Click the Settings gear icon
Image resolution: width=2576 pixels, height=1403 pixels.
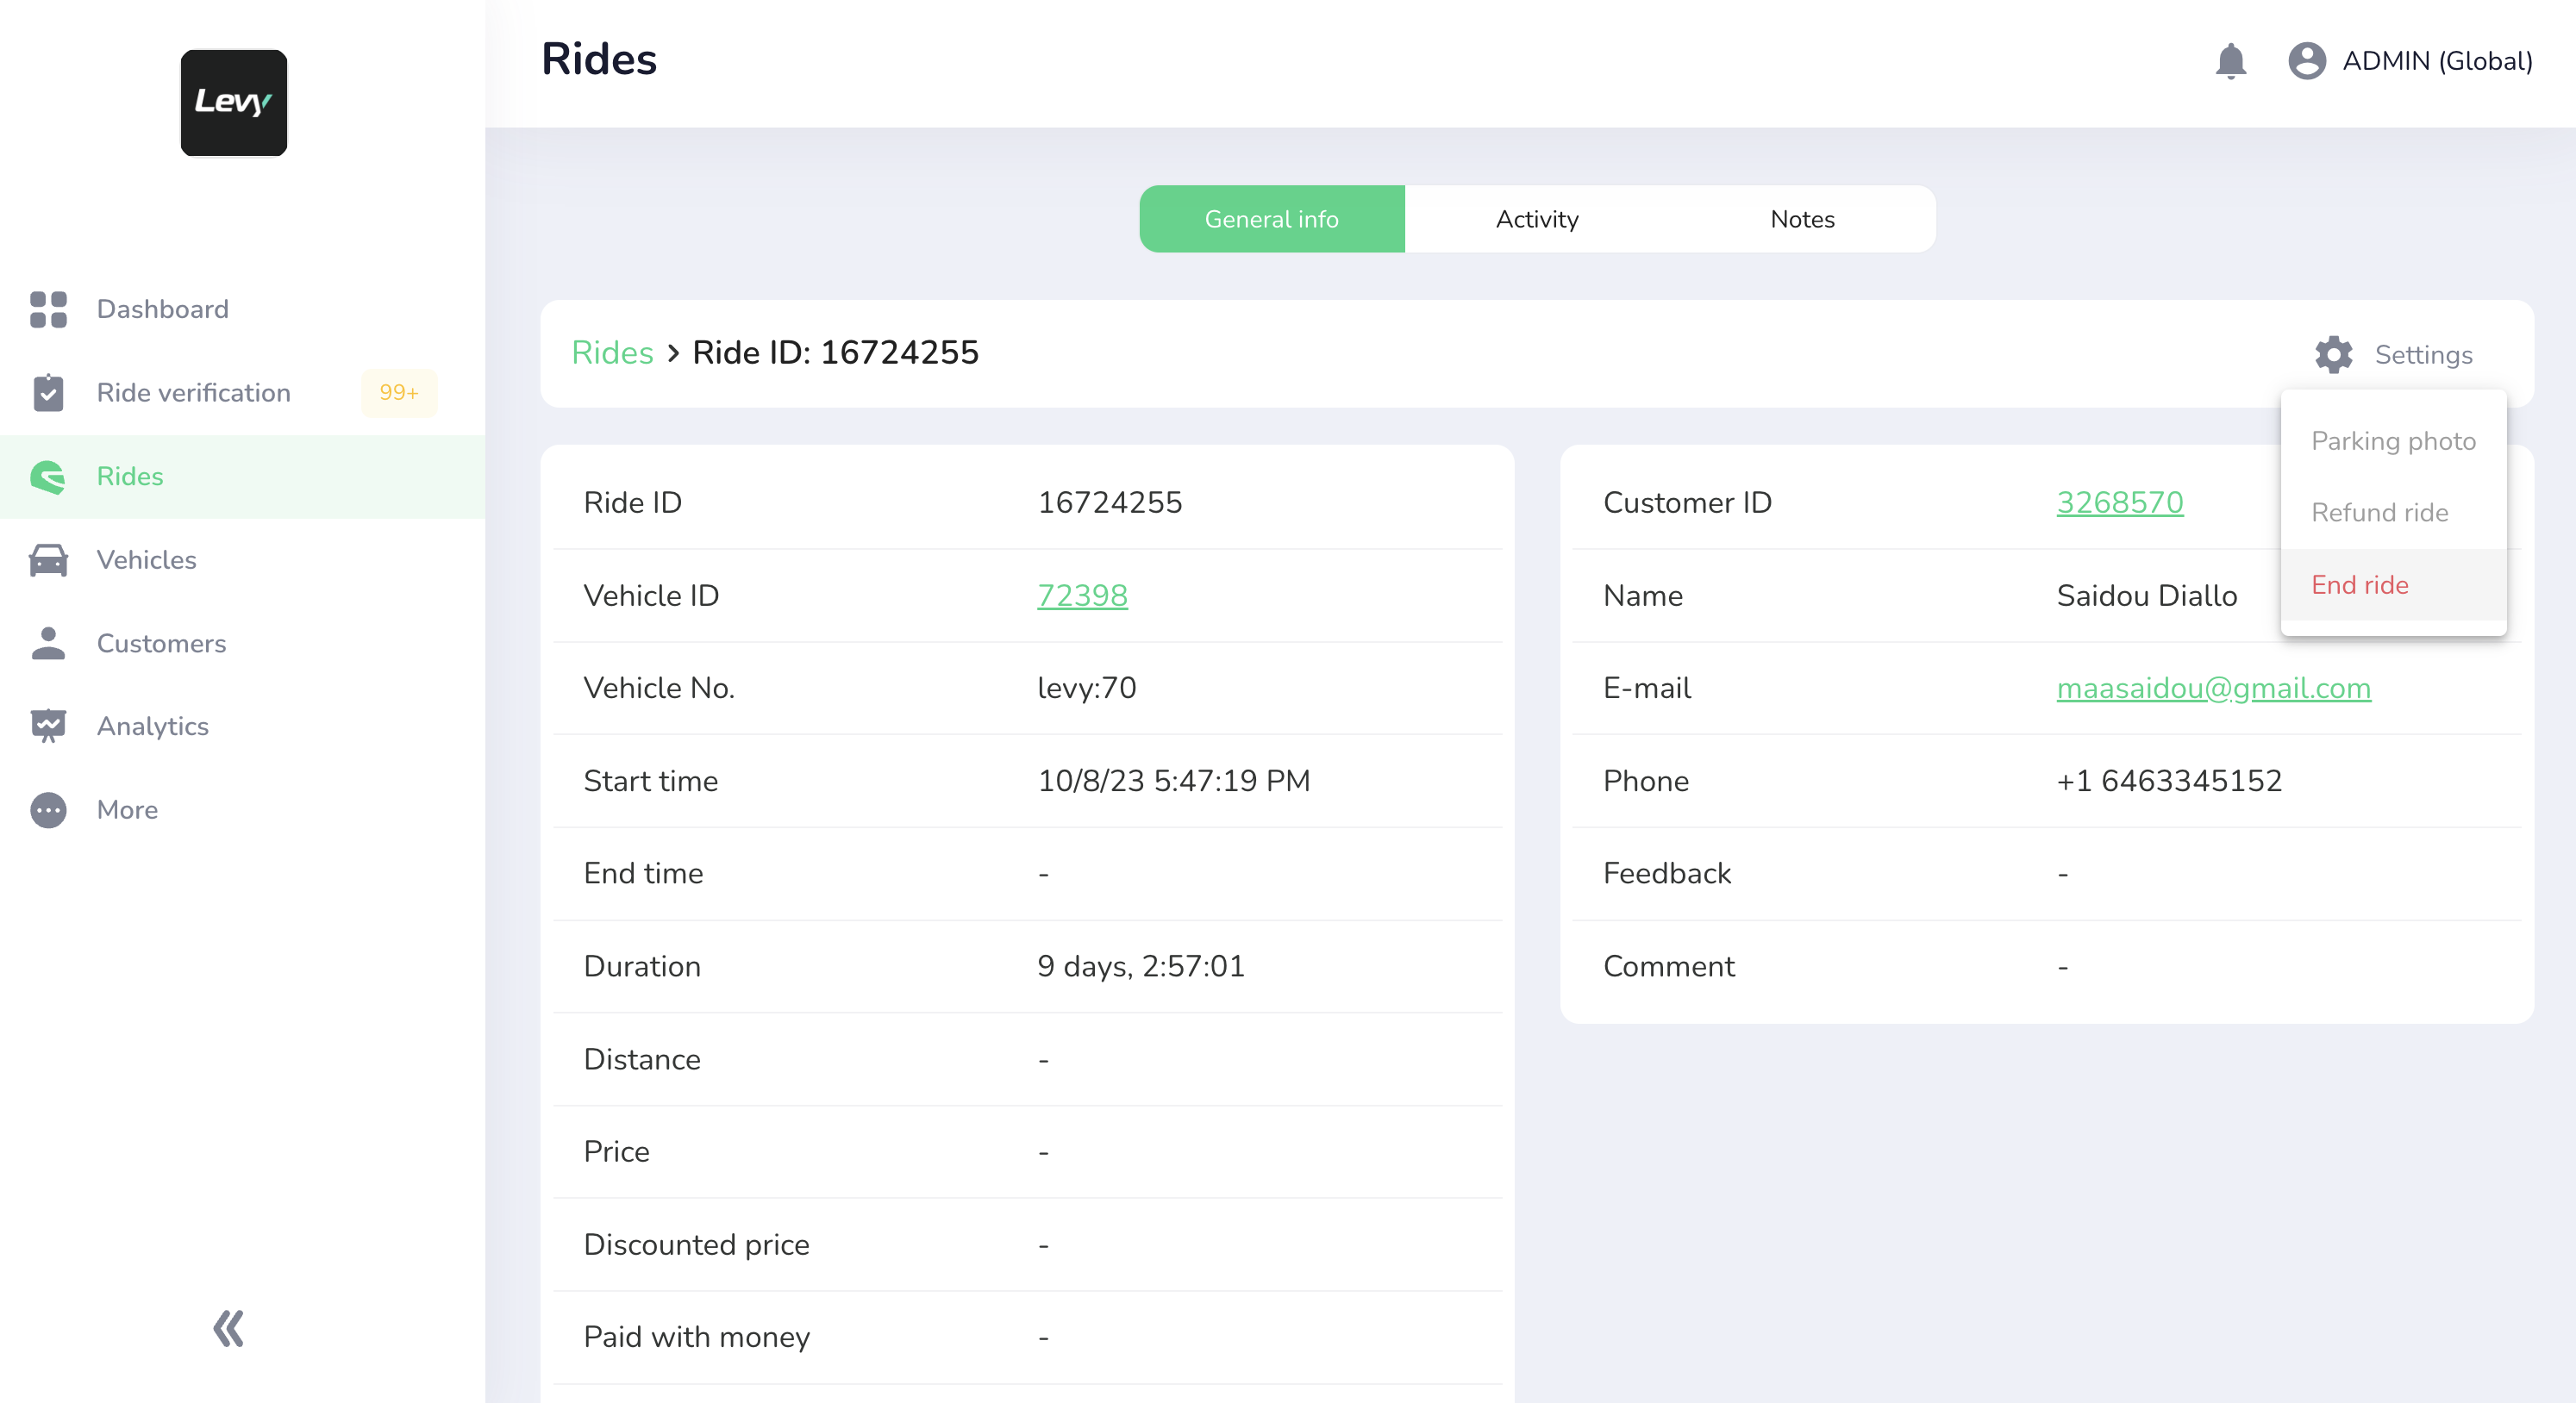2333,355
